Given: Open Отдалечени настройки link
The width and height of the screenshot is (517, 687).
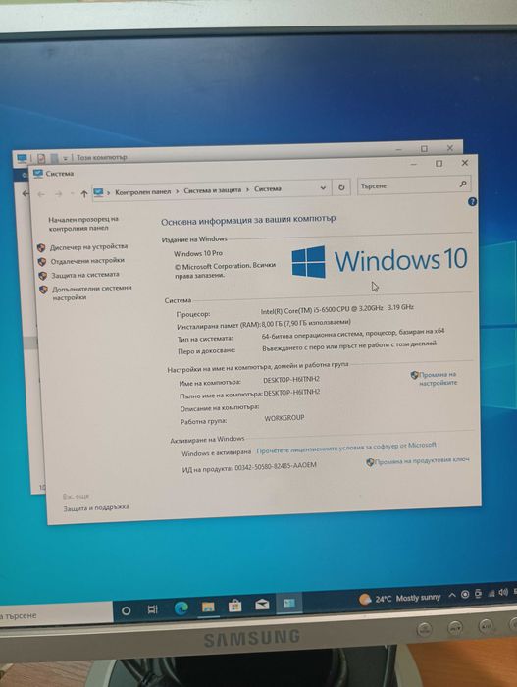Looking at the screenshot, I should click(87, 261).
